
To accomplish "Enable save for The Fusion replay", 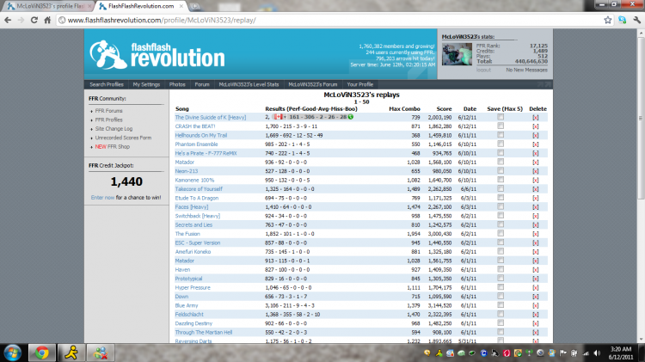I will [501, 233].
